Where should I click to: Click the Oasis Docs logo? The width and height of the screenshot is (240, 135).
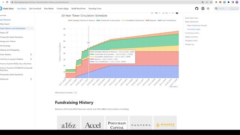click(7, 9)
